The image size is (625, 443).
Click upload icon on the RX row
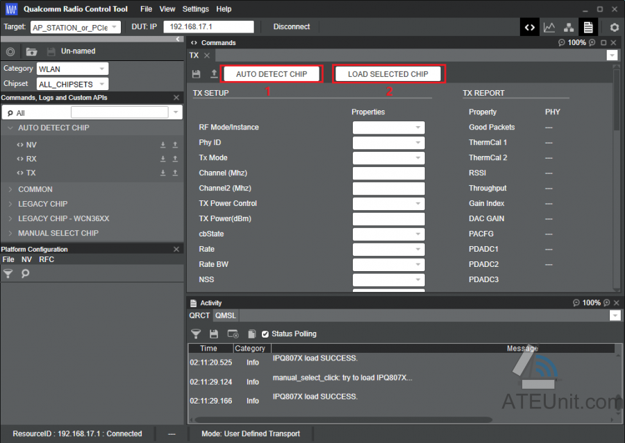coord(175,159)
